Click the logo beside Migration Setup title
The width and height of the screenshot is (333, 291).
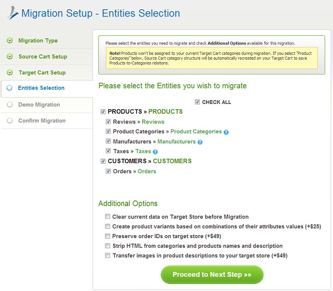pos(13,13)
